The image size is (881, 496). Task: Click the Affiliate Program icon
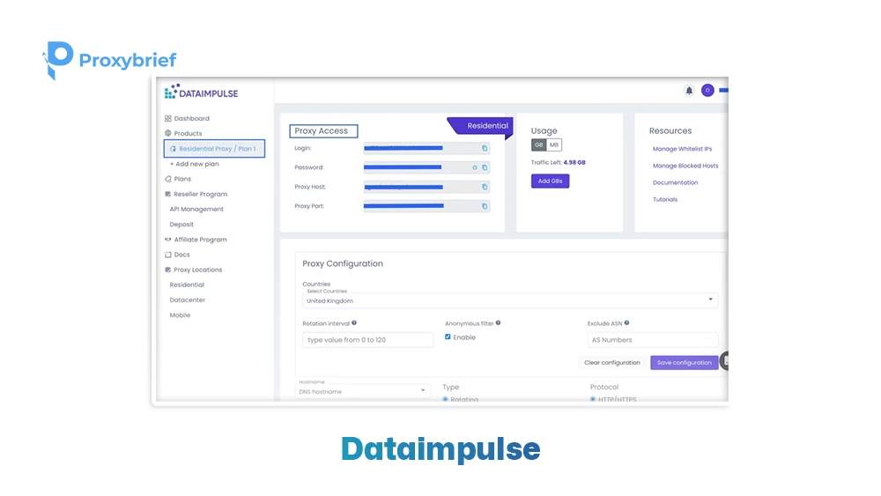[x=168, y=240]
